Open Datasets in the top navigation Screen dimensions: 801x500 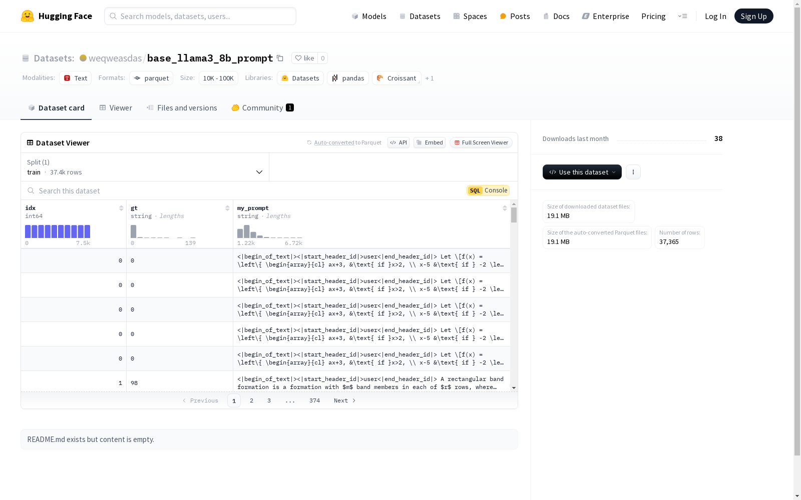[420, 16]
